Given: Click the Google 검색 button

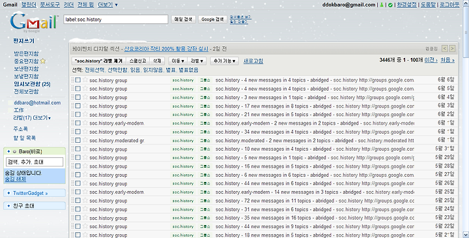Looking at the screenshot, I should point(212,19).
